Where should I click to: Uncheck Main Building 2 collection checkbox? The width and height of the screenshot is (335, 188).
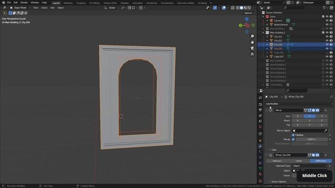click(323, 32)
